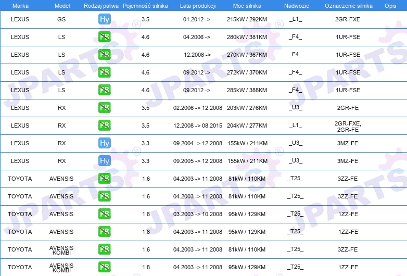
Task: Select LEXUS brand cell in GS row
Action: click(x=20, y=19)
